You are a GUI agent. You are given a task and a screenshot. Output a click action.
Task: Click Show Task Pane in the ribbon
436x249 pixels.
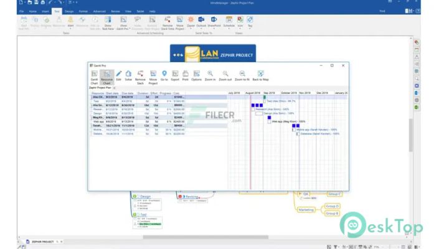(108, 23)
